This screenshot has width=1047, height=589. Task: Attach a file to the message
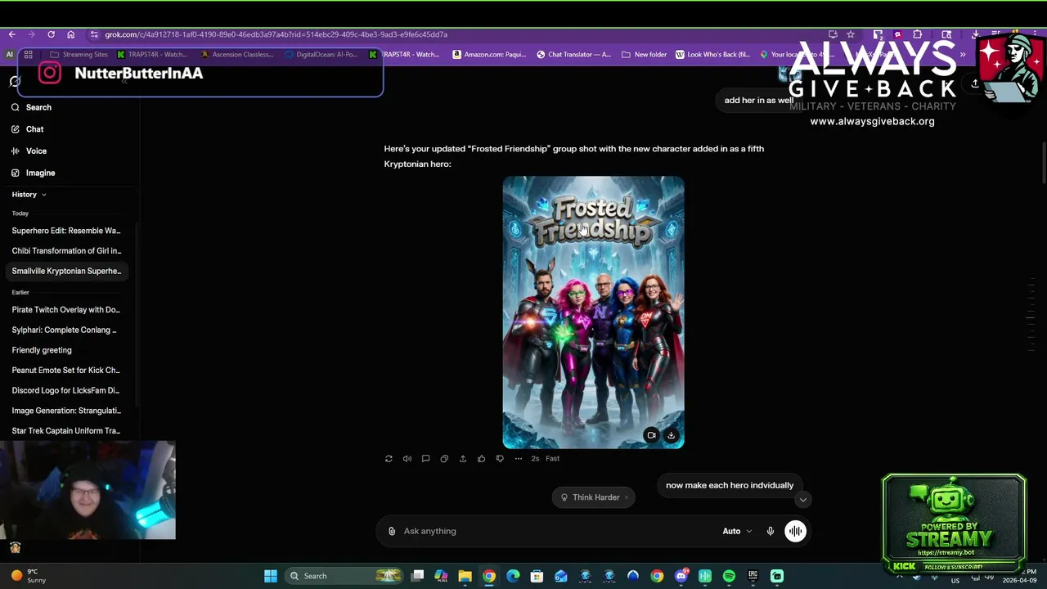pos(392,531)
